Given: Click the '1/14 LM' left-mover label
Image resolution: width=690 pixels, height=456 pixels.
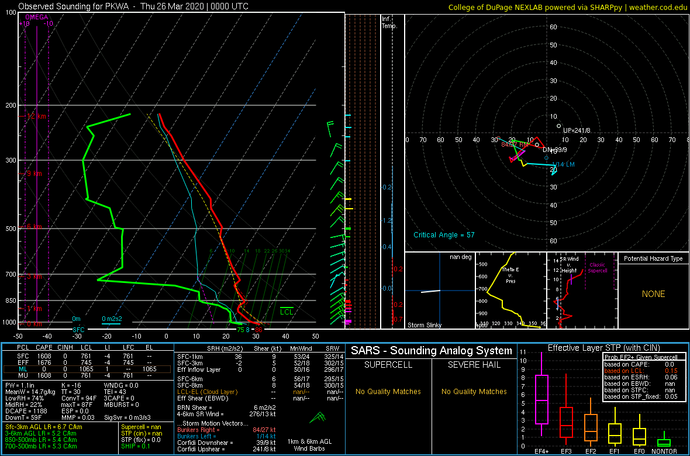Looking at the screenshot, I should click(563, 164).
